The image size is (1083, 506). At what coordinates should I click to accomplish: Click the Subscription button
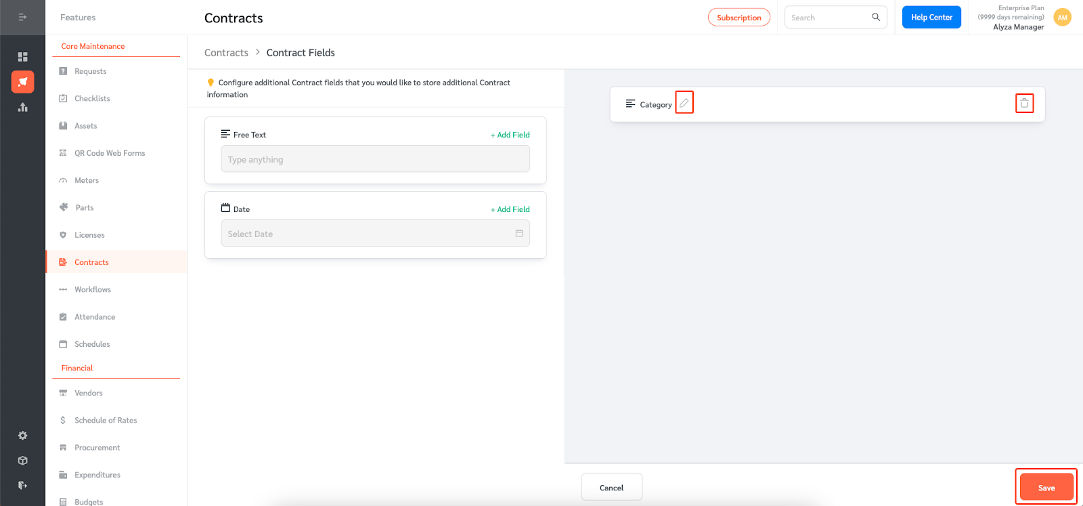[739, 18]
